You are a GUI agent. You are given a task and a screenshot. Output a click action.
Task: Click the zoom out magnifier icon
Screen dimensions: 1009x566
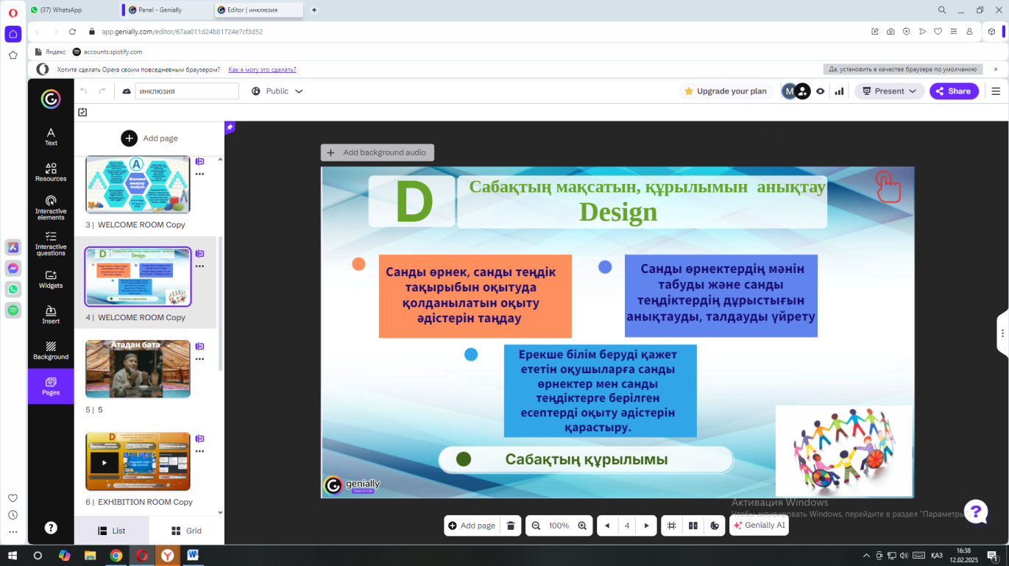click(x=536, y=526)
